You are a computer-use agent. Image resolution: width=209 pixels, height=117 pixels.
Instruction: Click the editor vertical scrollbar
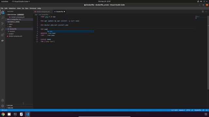(x=208, y=53)
